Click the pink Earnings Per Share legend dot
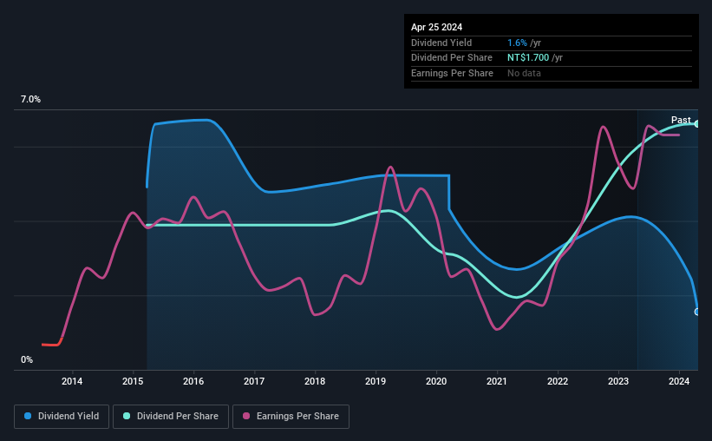Viewport: 712px width, 441px height. click(246, 416)
